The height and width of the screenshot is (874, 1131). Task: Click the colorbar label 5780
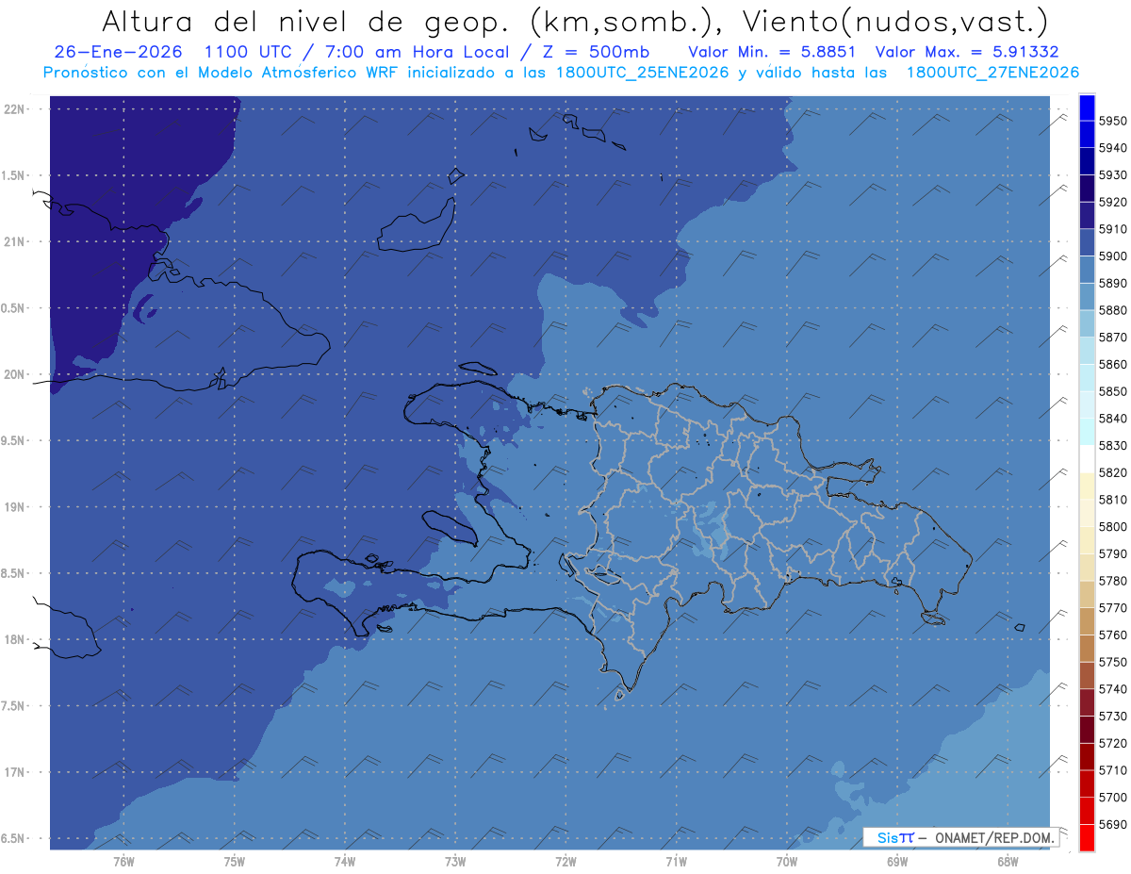pyautogui.click(x=1112, y=581)
